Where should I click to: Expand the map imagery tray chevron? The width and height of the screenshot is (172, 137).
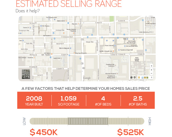tap(151, 78)
